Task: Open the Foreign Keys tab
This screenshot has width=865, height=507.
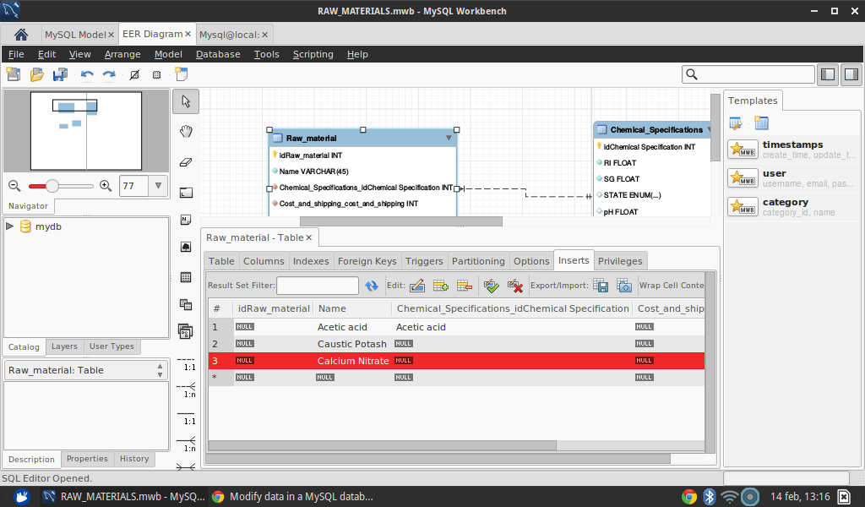Action: [367, 261]
